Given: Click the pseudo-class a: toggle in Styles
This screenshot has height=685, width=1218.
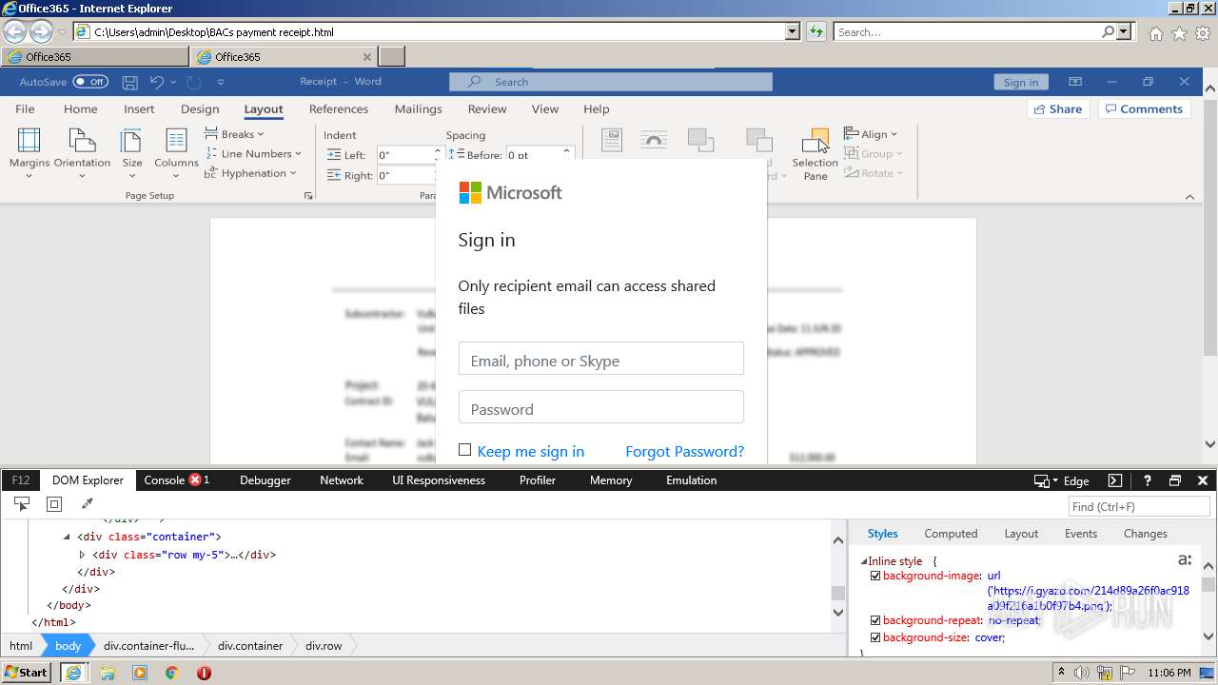Looking at the screenshot, I should [x=1185, y=560].
